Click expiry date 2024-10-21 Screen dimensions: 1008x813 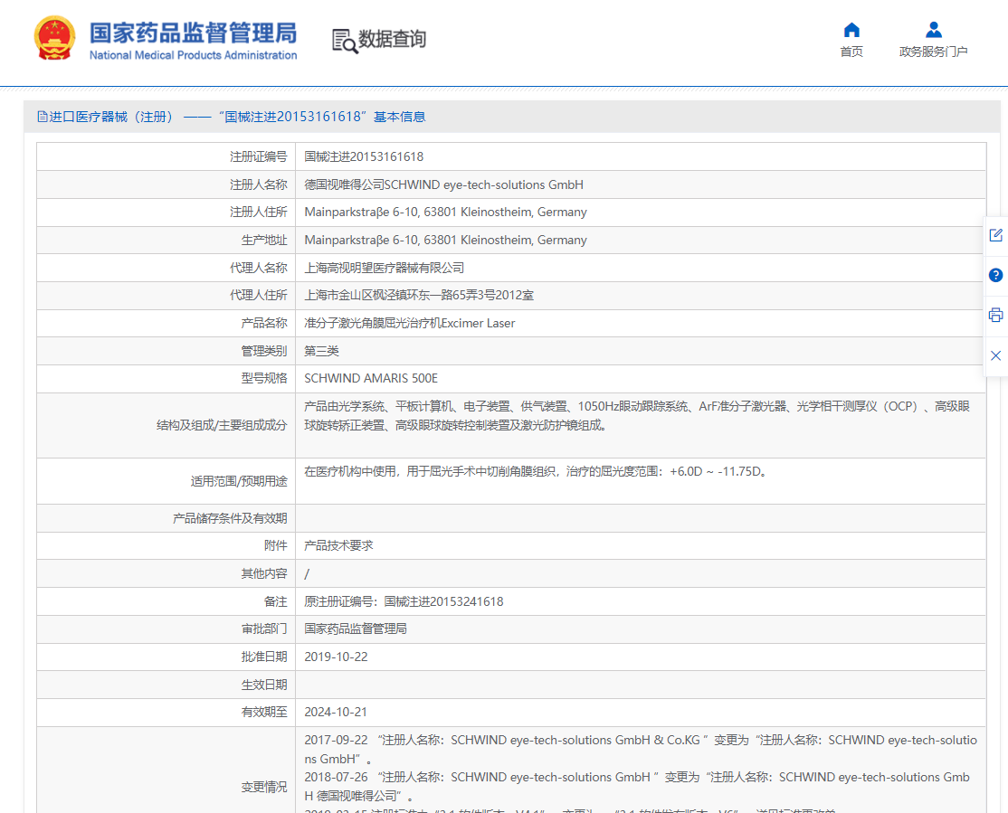pyautogui.click(x=336, y=712)
